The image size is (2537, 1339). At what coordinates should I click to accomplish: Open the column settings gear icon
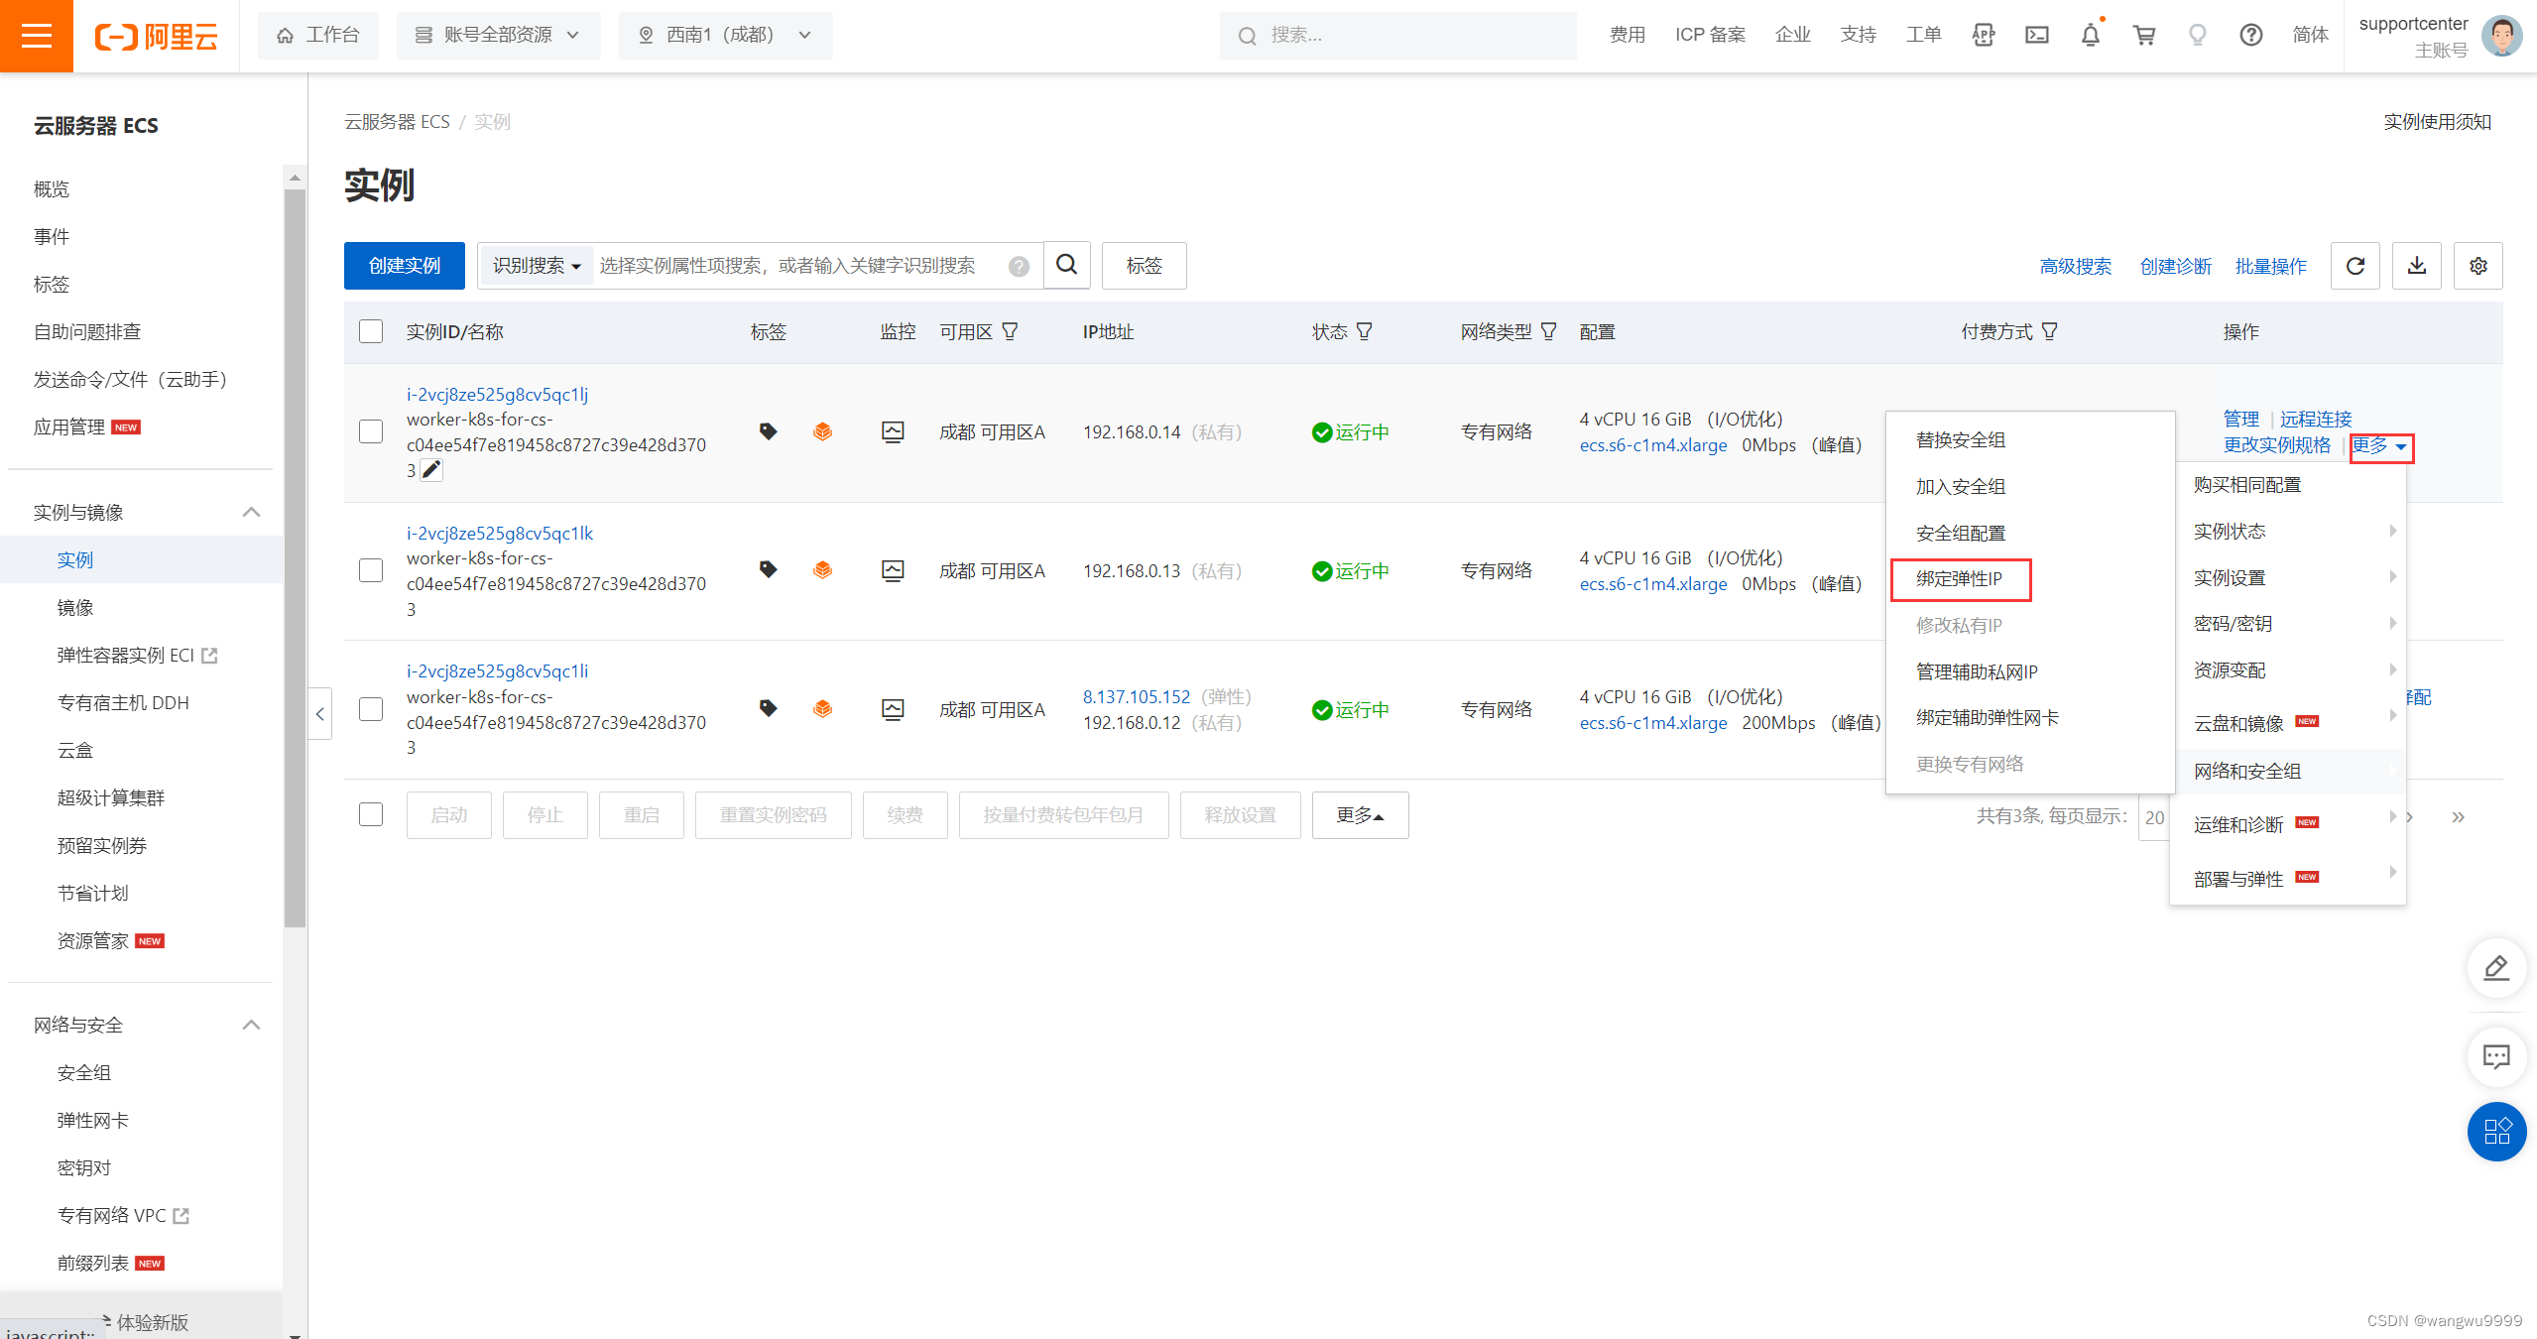(x=2477, y=265)
